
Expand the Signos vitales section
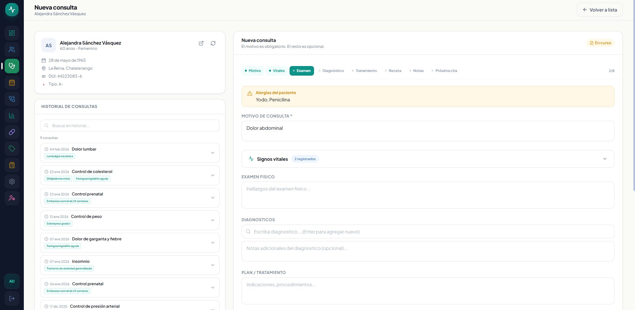[x=605, y=159]
